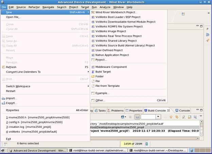Open the Edit menu
This screenshot has height=154, width=212.
[x=11, y=7]
